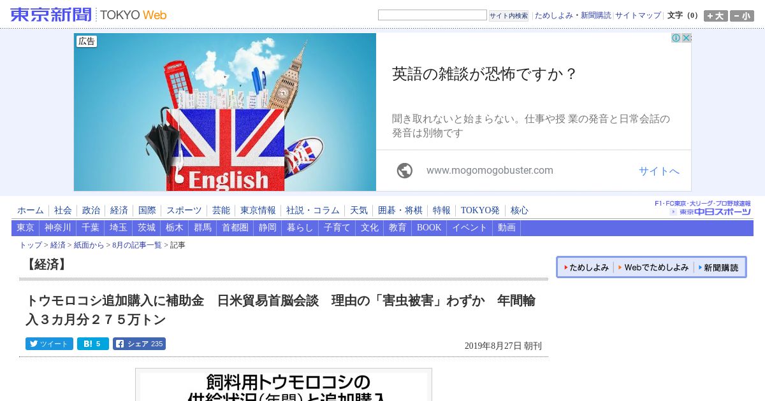Open the 政治 section
Image resolution: width=765 pixels, height=401 pixels.
[91, 211]
